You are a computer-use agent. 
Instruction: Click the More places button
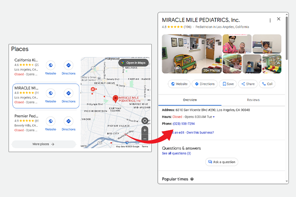click(44, 144)
